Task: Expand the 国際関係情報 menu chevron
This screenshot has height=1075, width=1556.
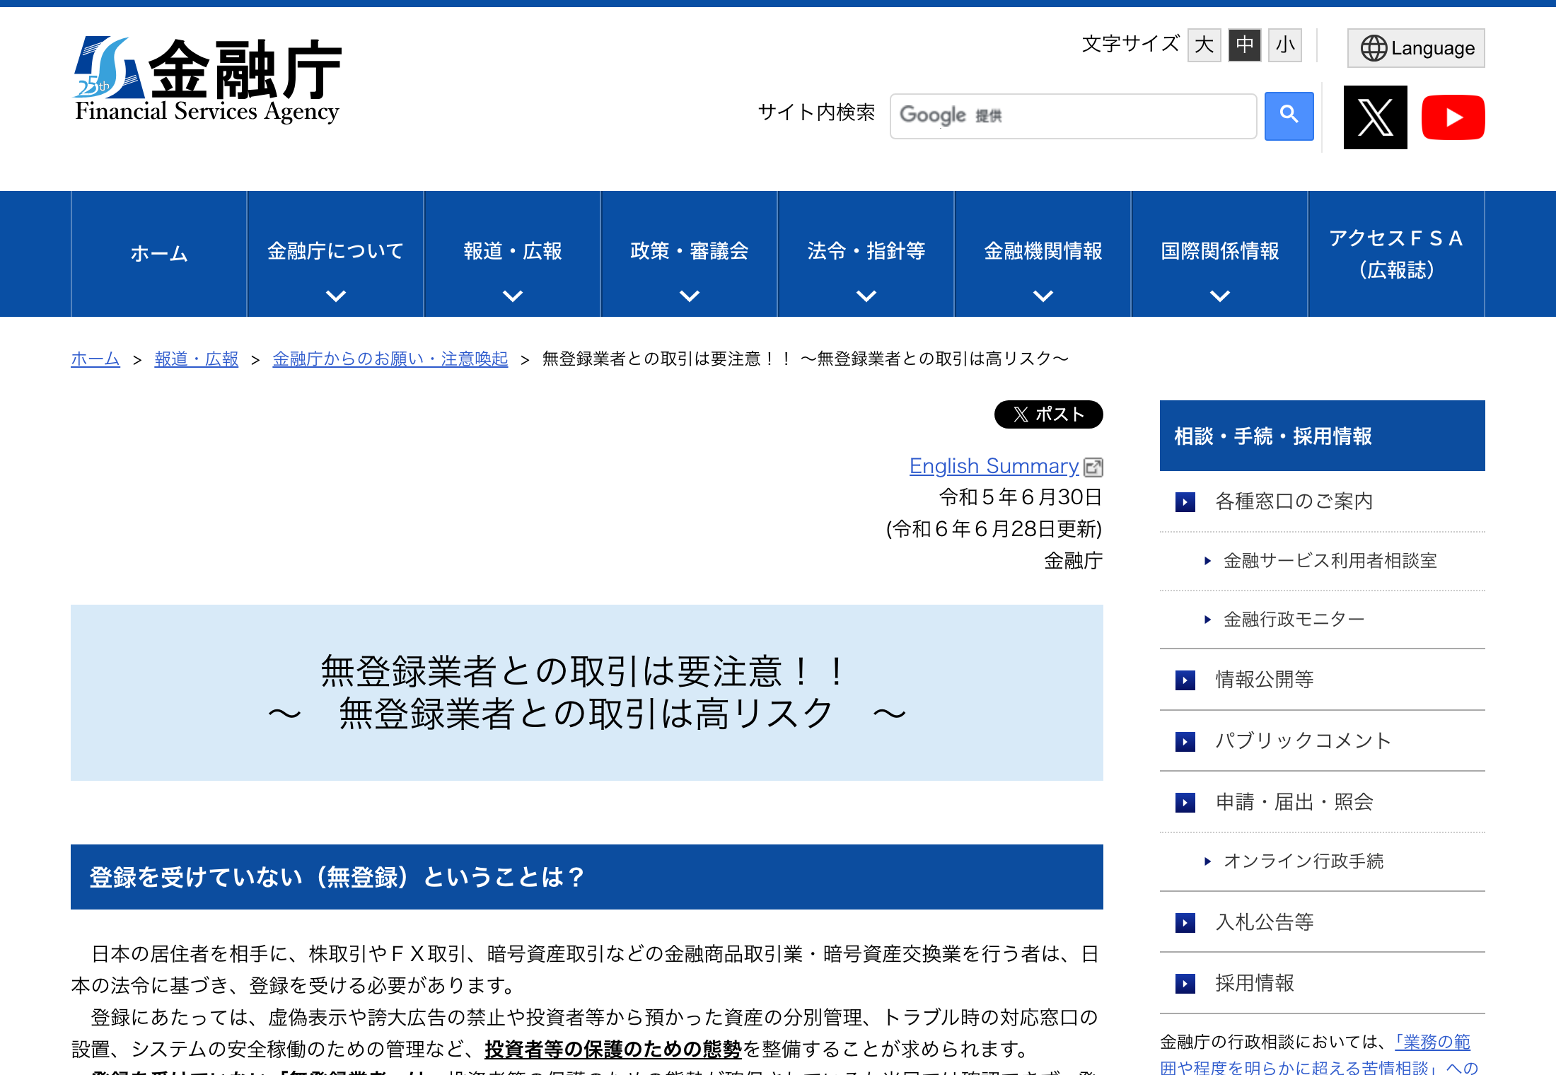Action: 1220,296
